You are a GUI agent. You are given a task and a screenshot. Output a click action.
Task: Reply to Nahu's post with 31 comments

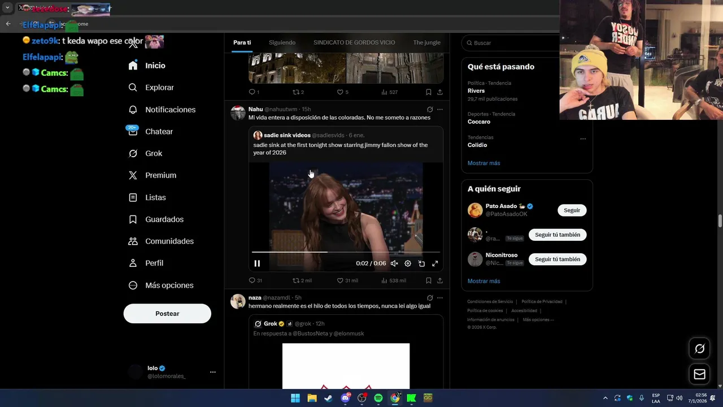(255, 280)
